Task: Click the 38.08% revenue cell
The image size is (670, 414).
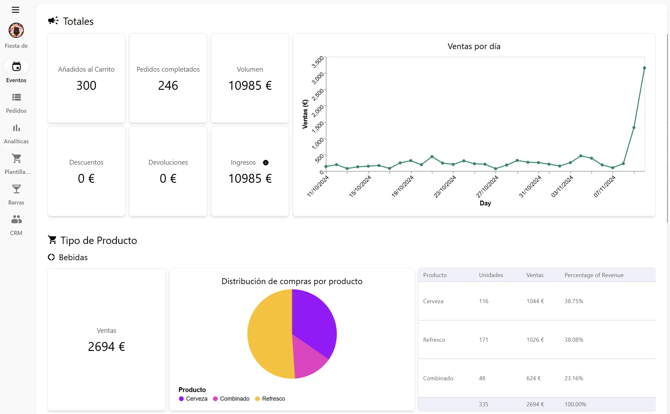Action: point(574,340)
